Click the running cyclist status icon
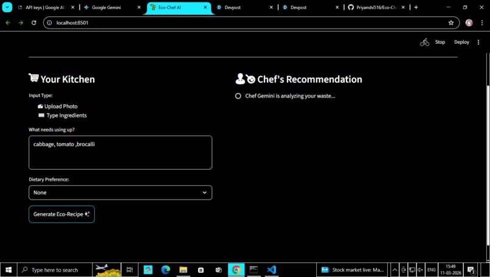The height and width of the screenshot is (277, 490). click(424, 42)
